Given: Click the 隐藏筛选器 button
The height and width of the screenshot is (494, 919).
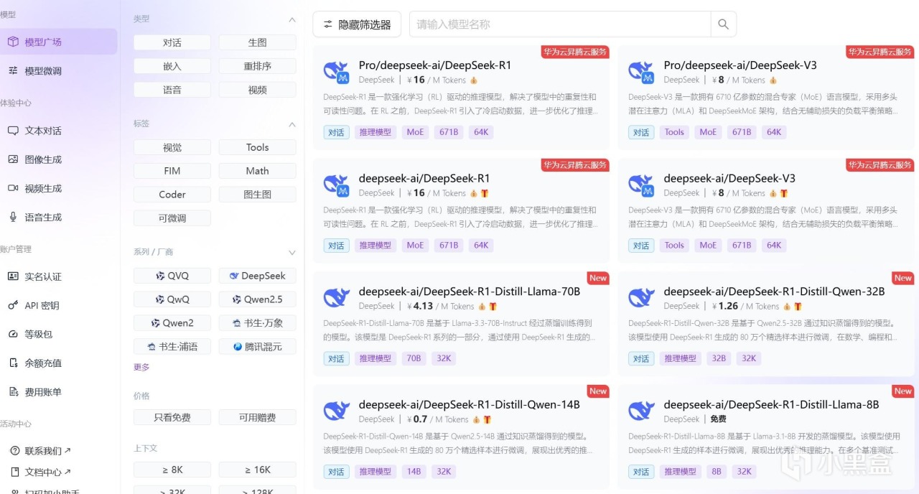Looking at the screenshot, I should point(357,24).
